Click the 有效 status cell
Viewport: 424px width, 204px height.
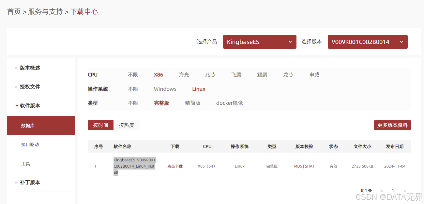[333, 166]
